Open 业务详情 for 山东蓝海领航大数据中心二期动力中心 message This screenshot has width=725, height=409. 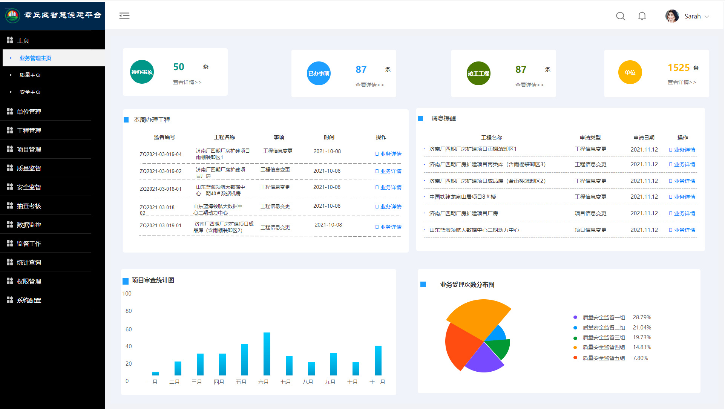[682, 230]
